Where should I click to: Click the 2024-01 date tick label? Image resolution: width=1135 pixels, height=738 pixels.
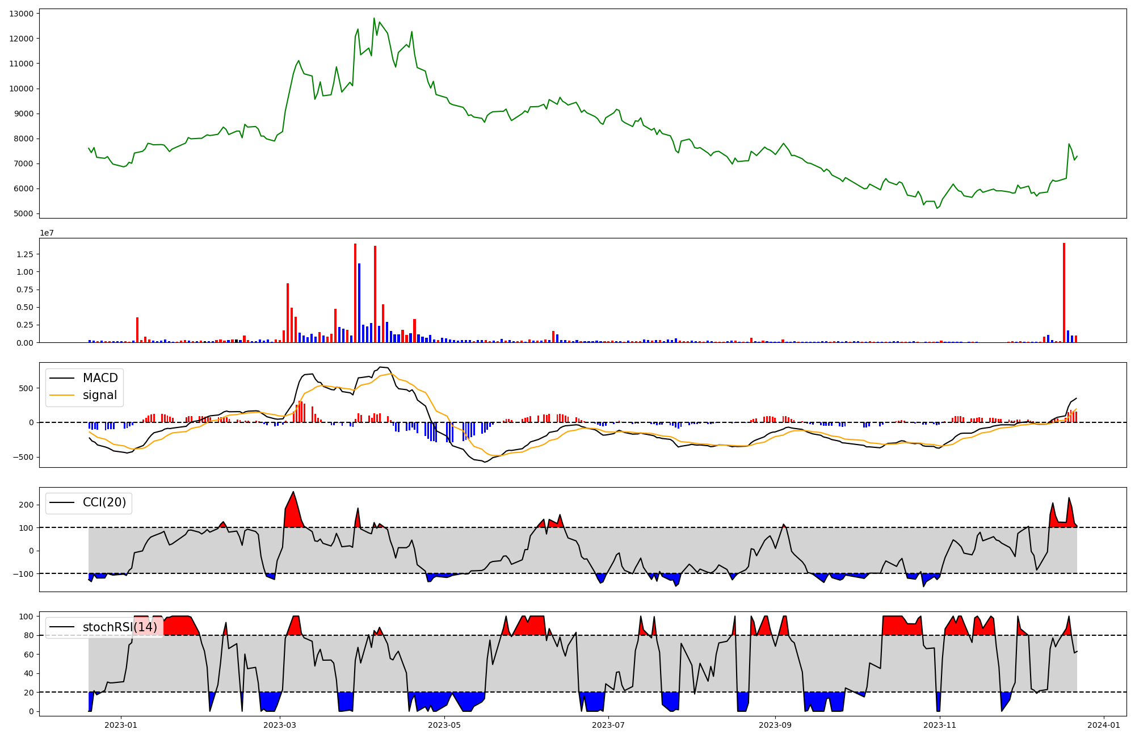[1104, 725]
